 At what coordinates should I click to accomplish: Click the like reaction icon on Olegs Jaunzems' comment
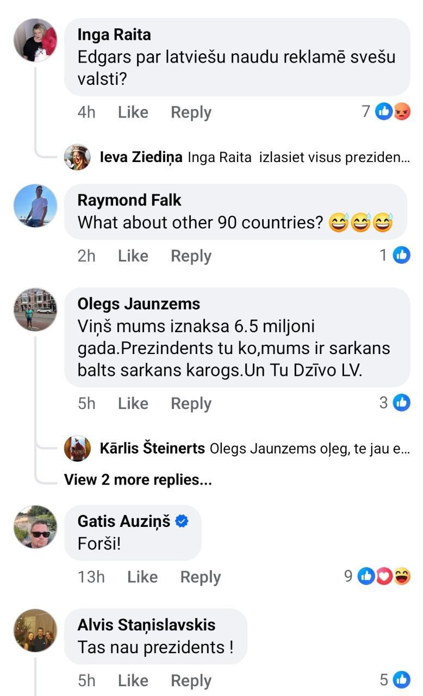(x=401, y=402)
